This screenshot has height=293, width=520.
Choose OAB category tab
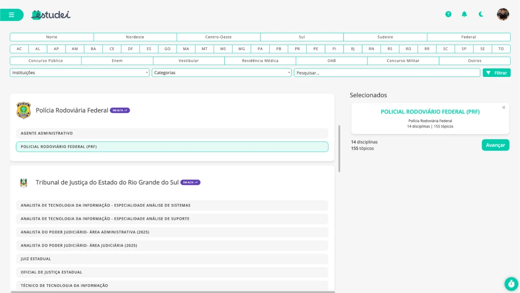[x=332, y=61]
